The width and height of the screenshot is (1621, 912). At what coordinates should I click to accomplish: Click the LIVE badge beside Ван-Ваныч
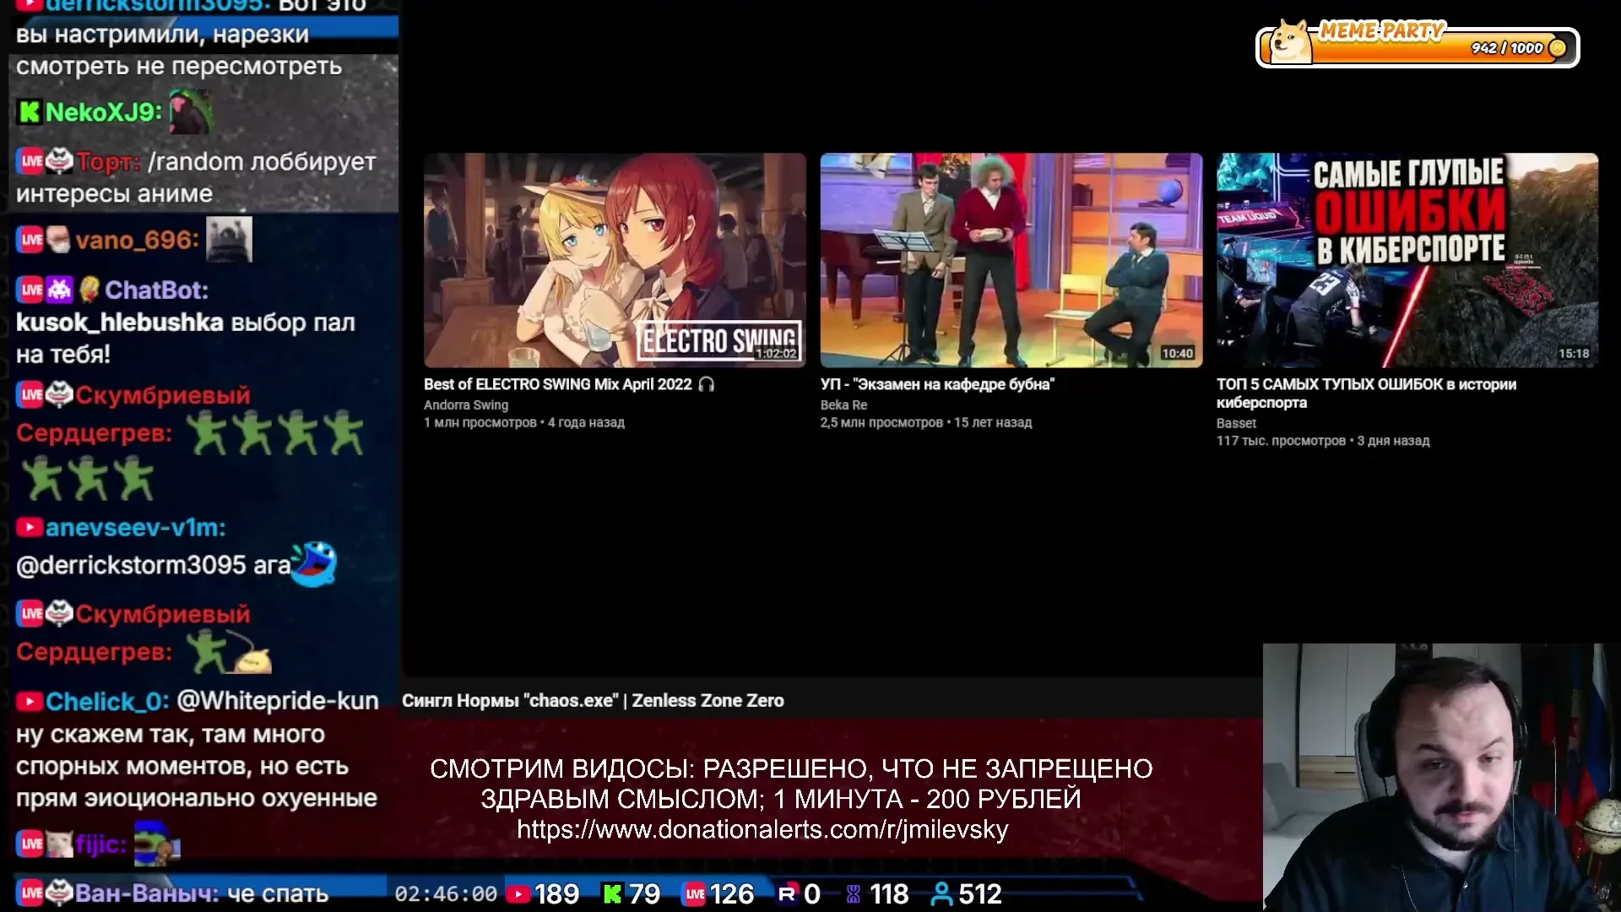31,893
